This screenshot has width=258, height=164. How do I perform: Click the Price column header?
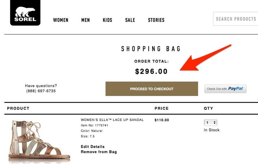tap(162, 108)
